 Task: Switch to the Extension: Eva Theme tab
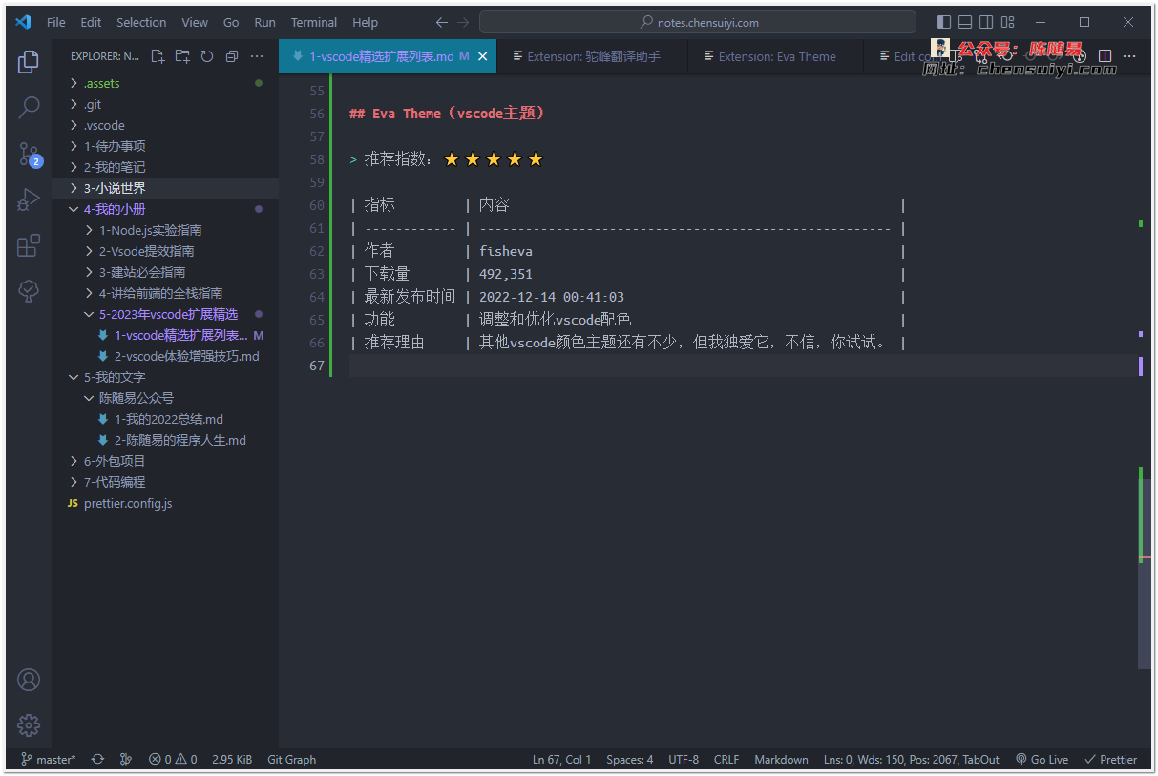775,55
